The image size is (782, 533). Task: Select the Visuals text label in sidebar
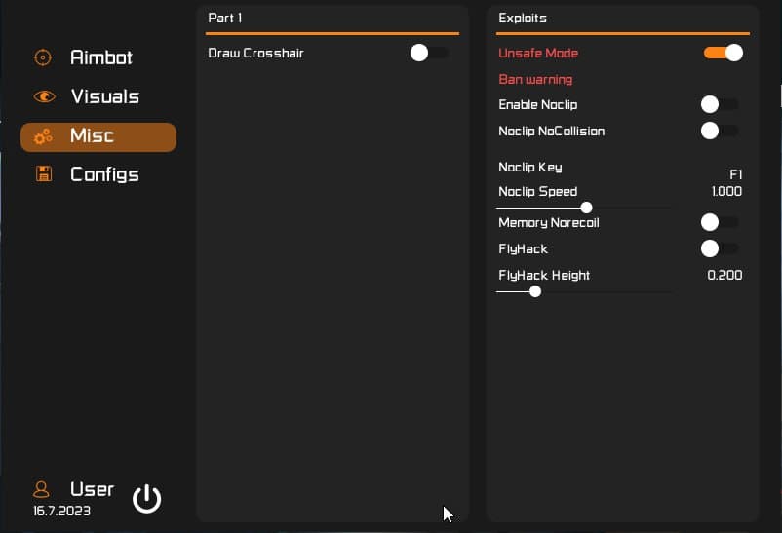pyautogui.click(x=104, y=96)
